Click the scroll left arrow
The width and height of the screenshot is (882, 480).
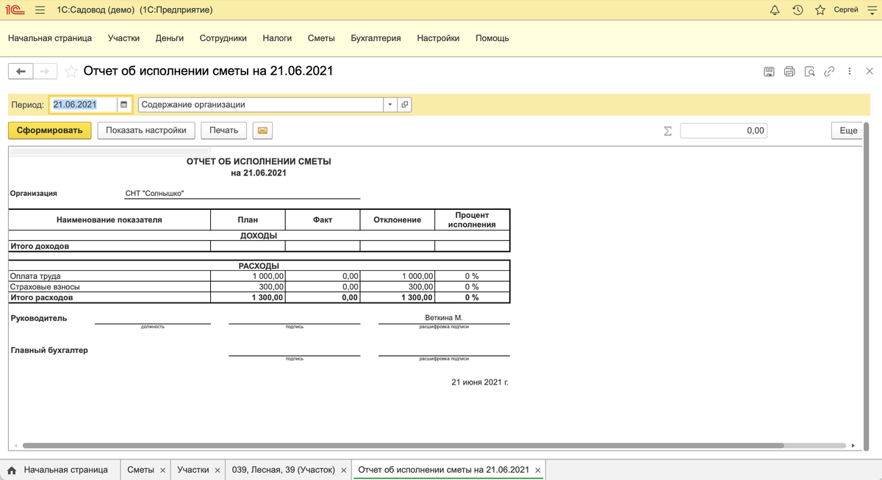point(15,445)
